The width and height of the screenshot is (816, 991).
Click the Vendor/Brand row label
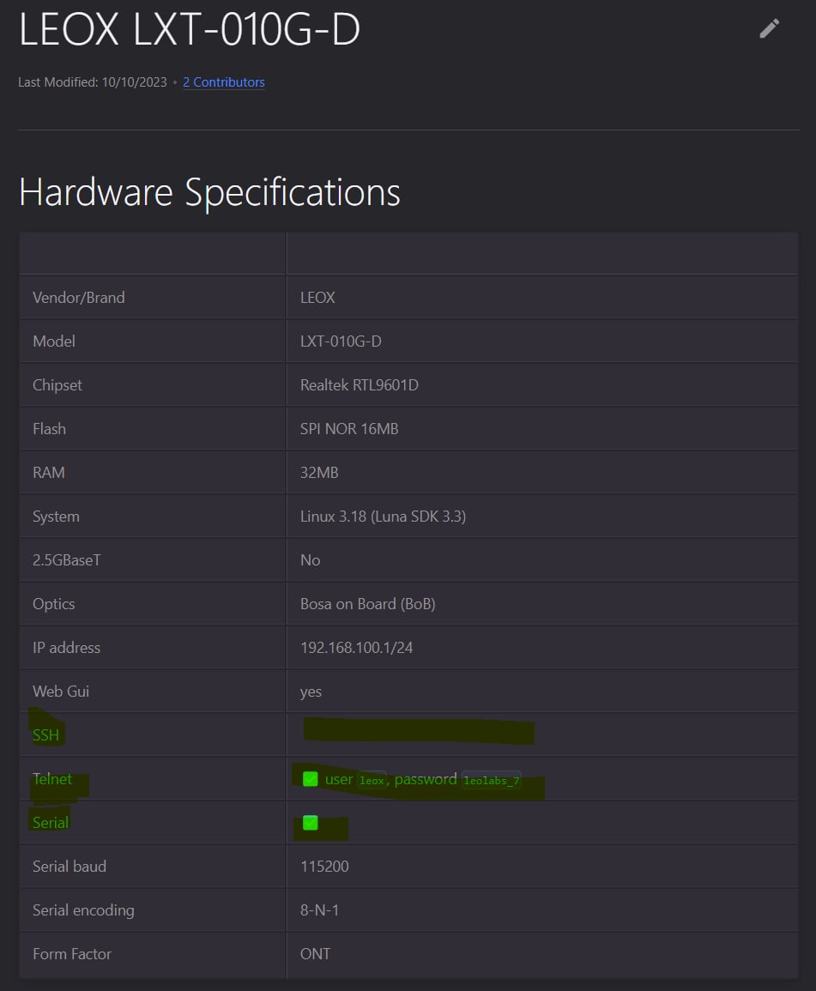tap(79, 298)
